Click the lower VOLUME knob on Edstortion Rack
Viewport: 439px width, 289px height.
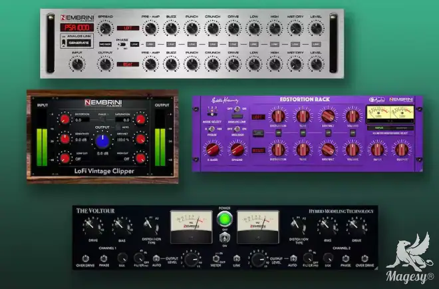(x=353, y=149)
